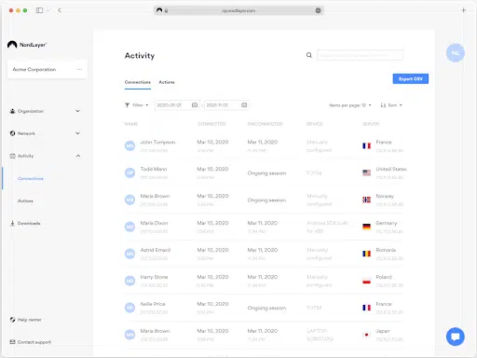Viewport: 477px width, 358px height.
Task: Click the DEVICE column header
Action: [x=314, y=124]
